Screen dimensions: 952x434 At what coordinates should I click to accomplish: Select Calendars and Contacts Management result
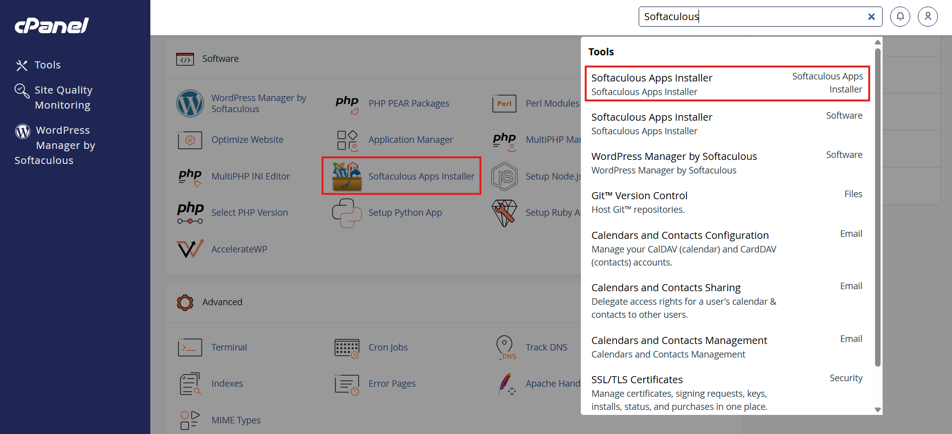coord(727,346)
